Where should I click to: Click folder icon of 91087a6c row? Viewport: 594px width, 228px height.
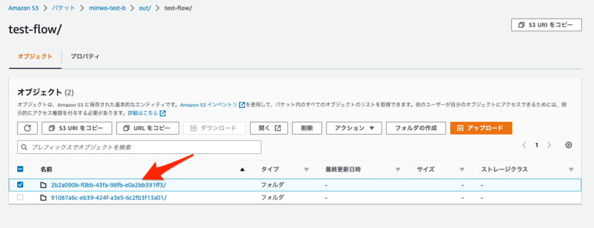pyautogui.click(x=43, y=197)
